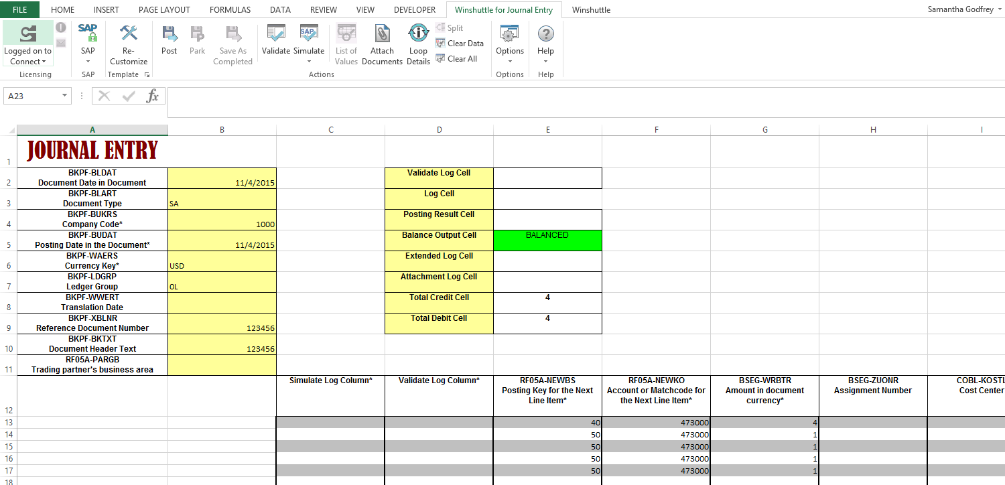Click the Validate Log Cell label
Viewport: 1005px width, 485px height.
coord(439,178)
